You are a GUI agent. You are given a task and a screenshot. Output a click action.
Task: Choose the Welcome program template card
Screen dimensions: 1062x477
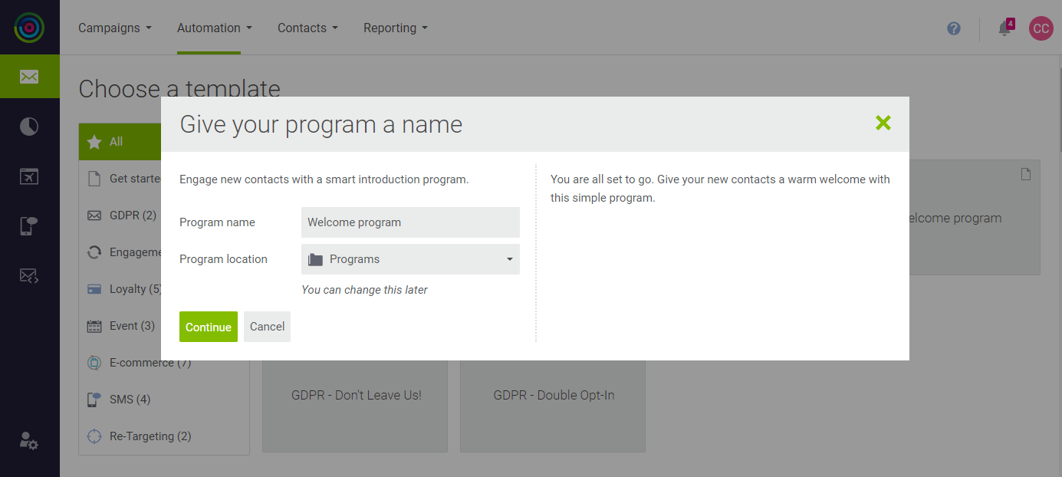pos(975,218)
